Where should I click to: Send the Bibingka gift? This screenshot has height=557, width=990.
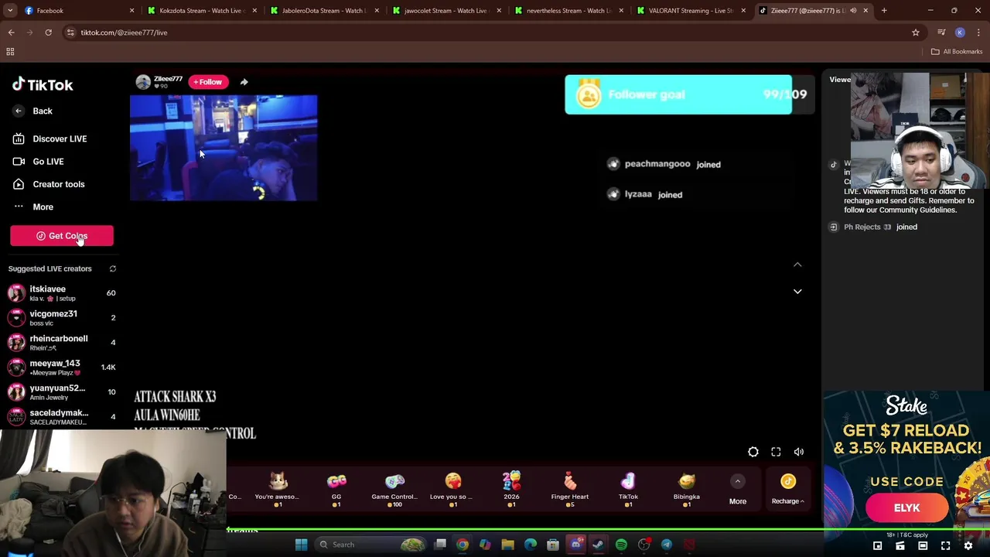point(686,490)
